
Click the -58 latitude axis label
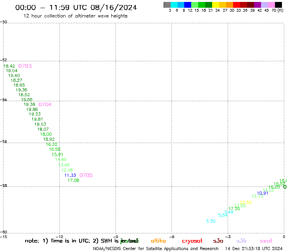point(3,186)
